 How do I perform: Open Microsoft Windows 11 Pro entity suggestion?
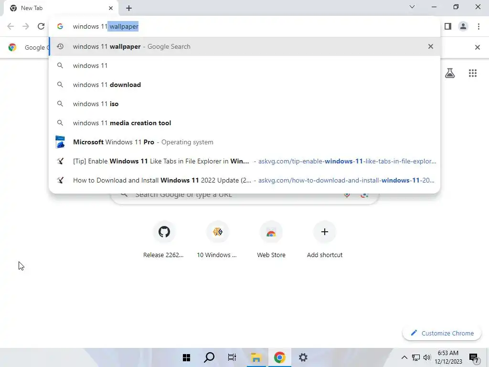click(244, 142)
